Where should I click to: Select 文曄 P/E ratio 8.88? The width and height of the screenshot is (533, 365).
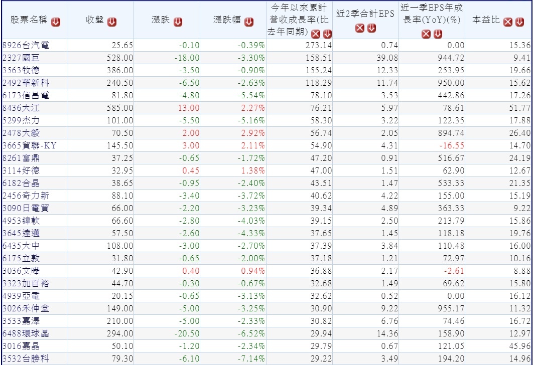click(x=522, y=271)
